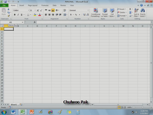The height and width of the screenshot is (115, 153).
Task: Open Sort & Filter options
Action: click(x=136, y=13)
